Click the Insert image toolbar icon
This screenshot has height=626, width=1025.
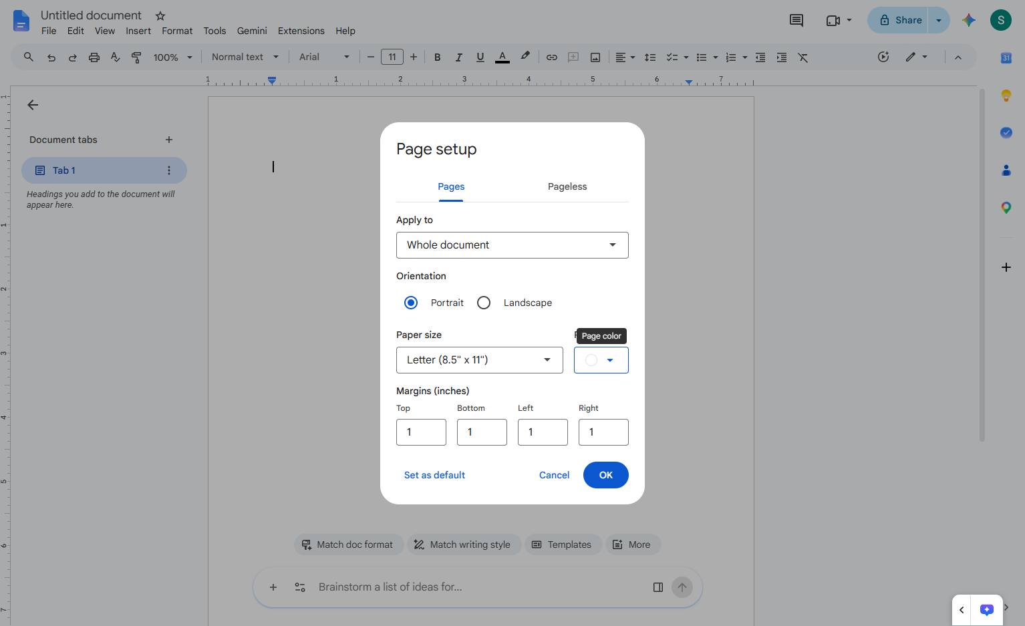pos(595,57)
